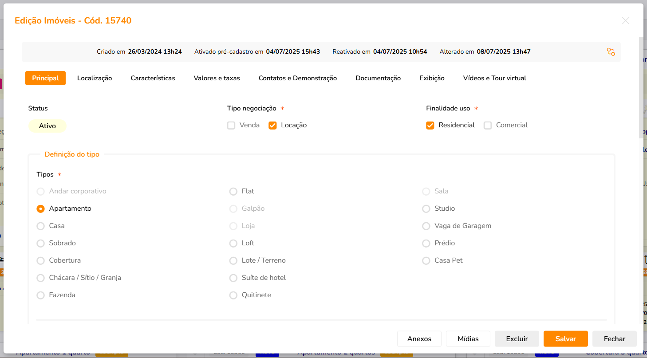Uncheck the Locação checkbox
This screenshot has height=358, width=647.
[x=273, y=126]
